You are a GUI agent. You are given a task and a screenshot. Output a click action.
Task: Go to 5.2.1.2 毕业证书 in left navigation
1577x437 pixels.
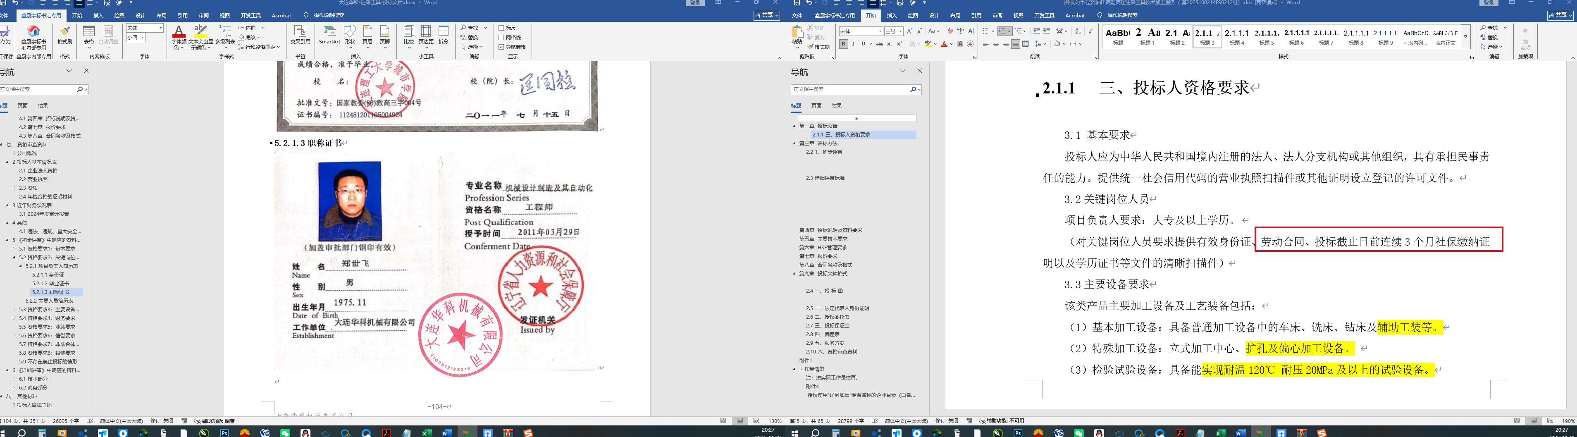[50, 283]
